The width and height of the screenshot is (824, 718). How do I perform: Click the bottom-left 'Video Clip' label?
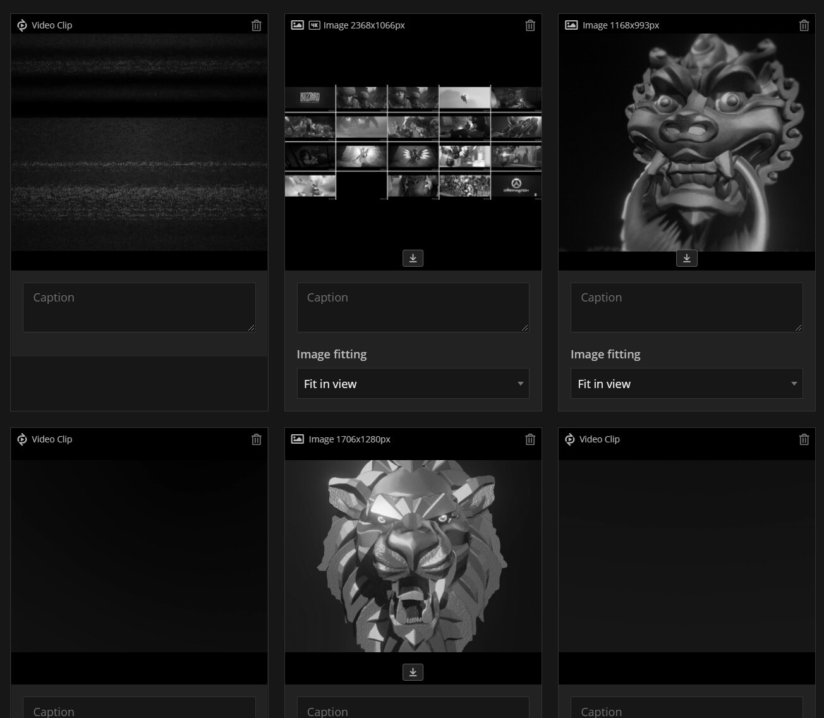[x=52, y=439]
